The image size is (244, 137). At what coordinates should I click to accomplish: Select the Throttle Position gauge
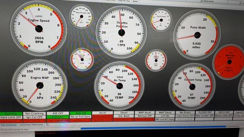[x=121, y=32]
